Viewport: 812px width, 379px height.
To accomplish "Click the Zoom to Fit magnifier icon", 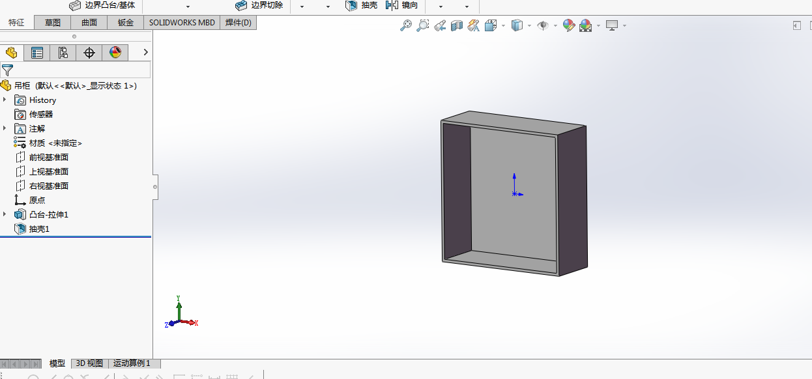I will 405,25.
